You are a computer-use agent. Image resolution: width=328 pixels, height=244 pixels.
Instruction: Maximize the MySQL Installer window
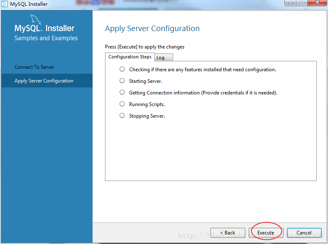click(302, 3)
